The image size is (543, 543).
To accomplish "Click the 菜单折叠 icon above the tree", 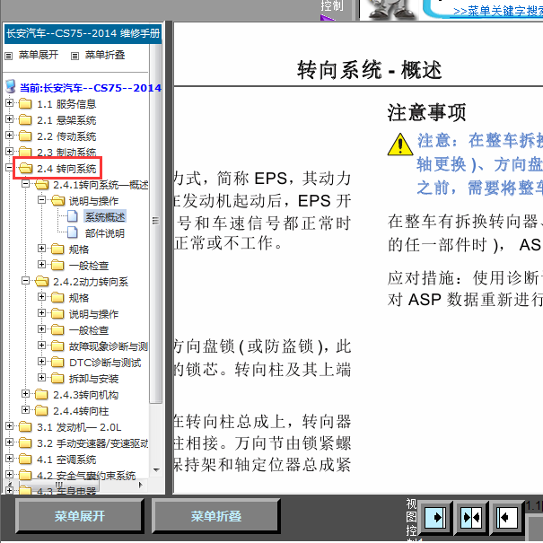I will click(x=74, y=56).
